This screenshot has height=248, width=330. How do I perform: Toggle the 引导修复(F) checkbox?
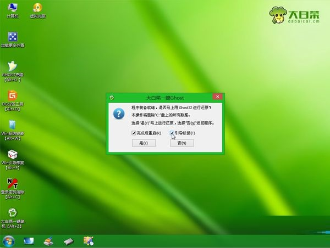(x=172, y=133)
